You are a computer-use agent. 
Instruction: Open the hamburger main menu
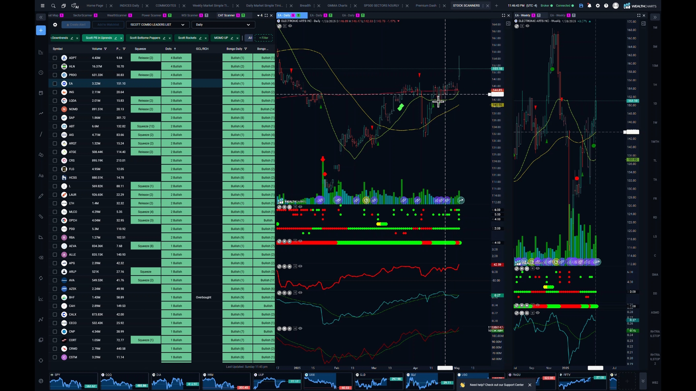43,6
